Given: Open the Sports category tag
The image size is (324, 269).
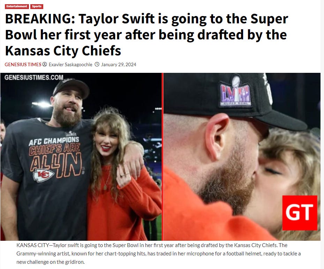Looking at the screenshot, I should click(x=37, y=6).
